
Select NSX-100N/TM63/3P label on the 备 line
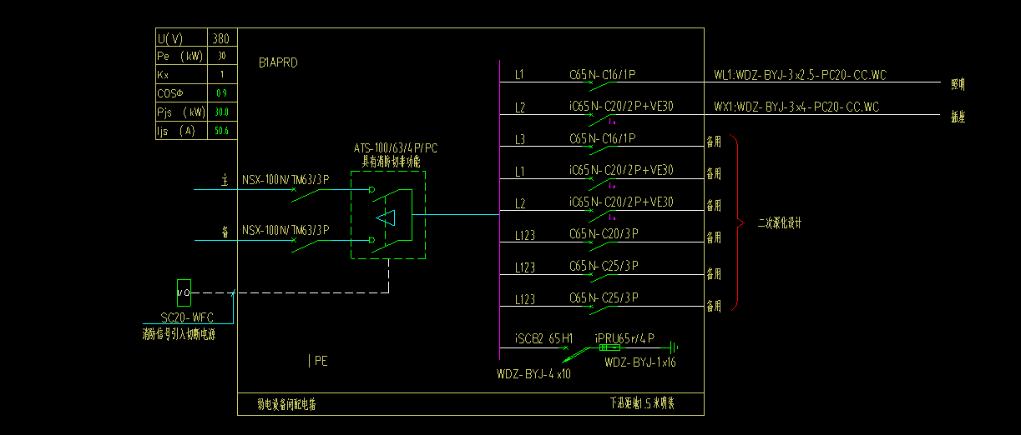pos(286,230)
